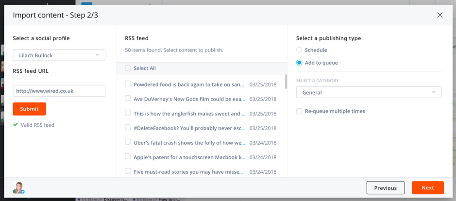Click the Next button

click(427, 188)
